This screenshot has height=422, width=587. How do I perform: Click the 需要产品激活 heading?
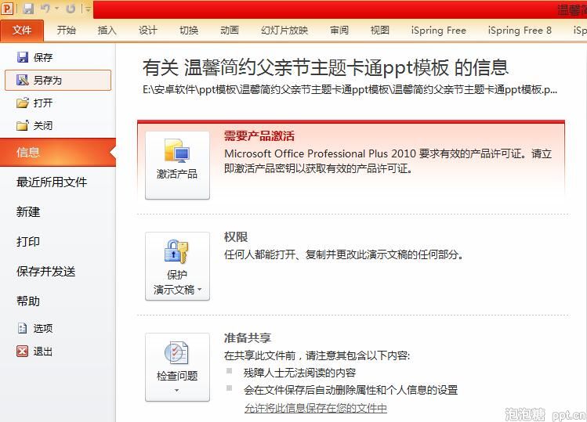point(259,135)
